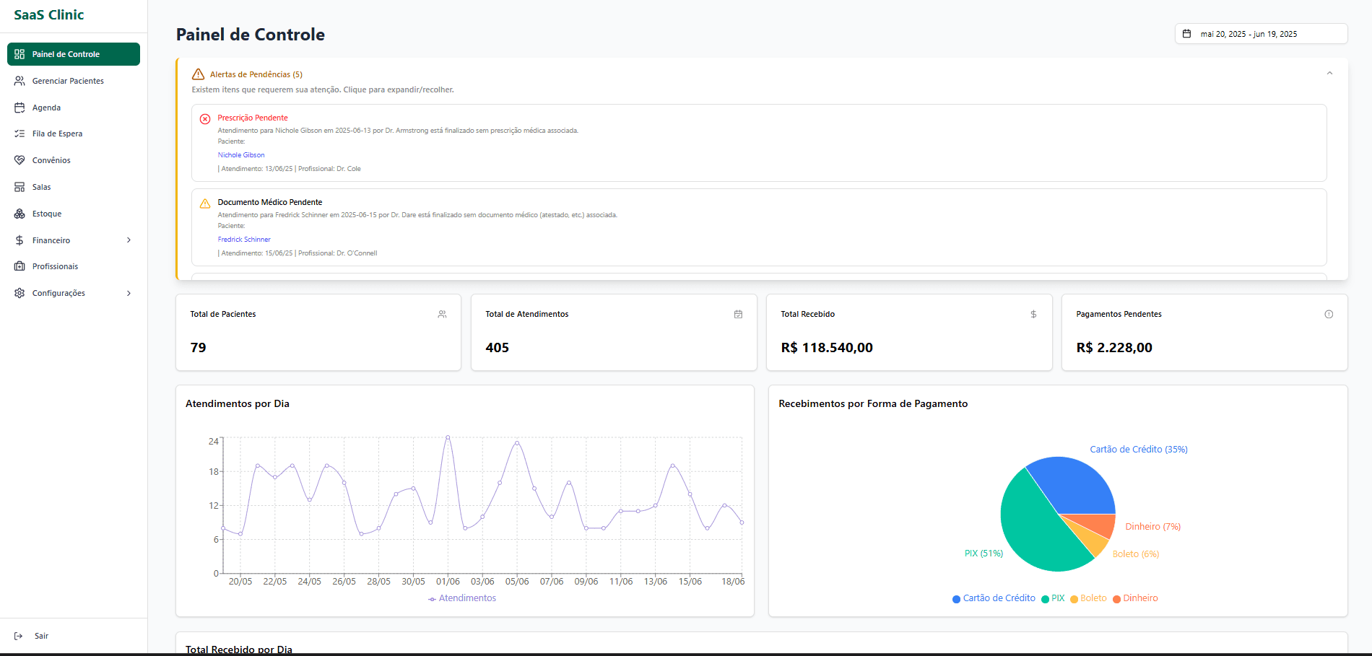Expand the Financeiro submenu arrow

click(x=129, y=240)
